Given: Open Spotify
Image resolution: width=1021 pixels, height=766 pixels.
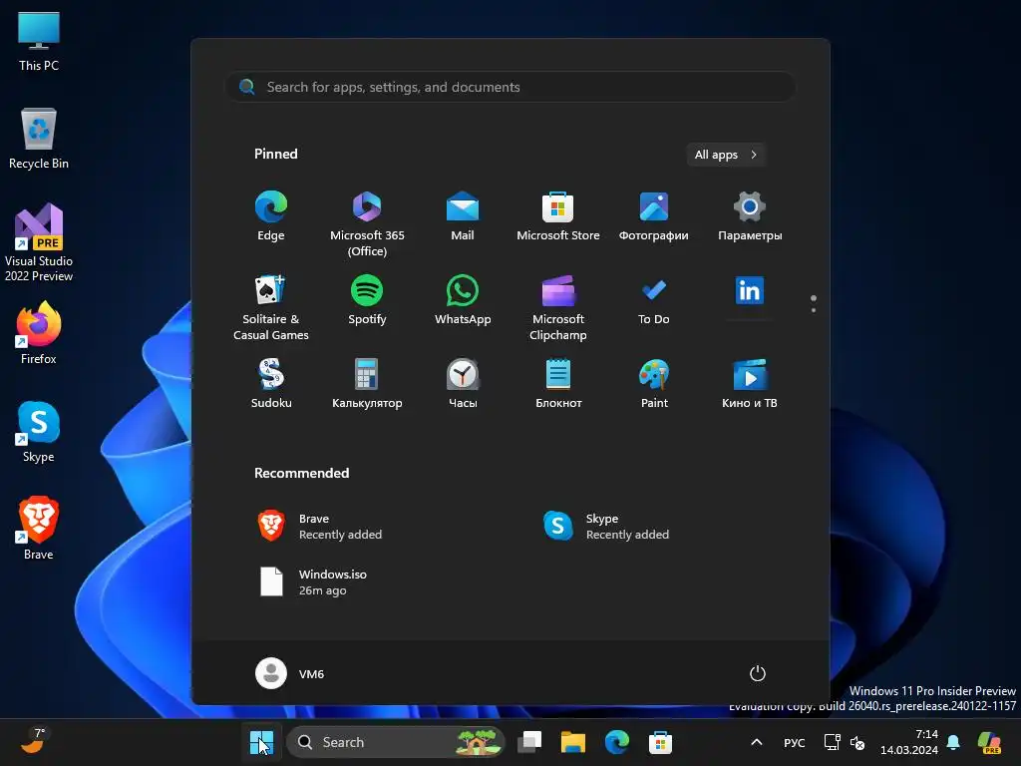Looking at the screenshot, I should [x=367, y=300].
